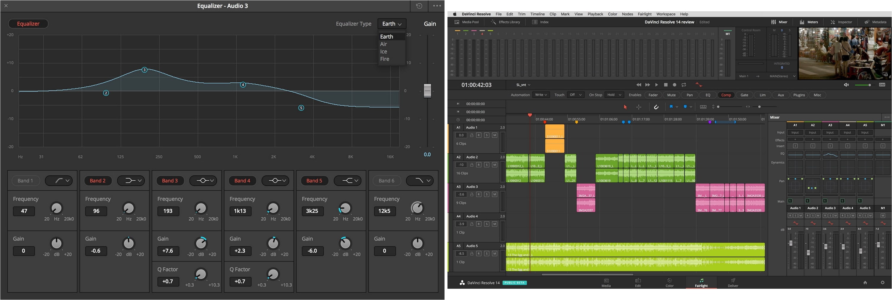This screenshot has height=300, width=892.
Task: Open Band 6 filter shape dropdown
Action: coord(420,180)
